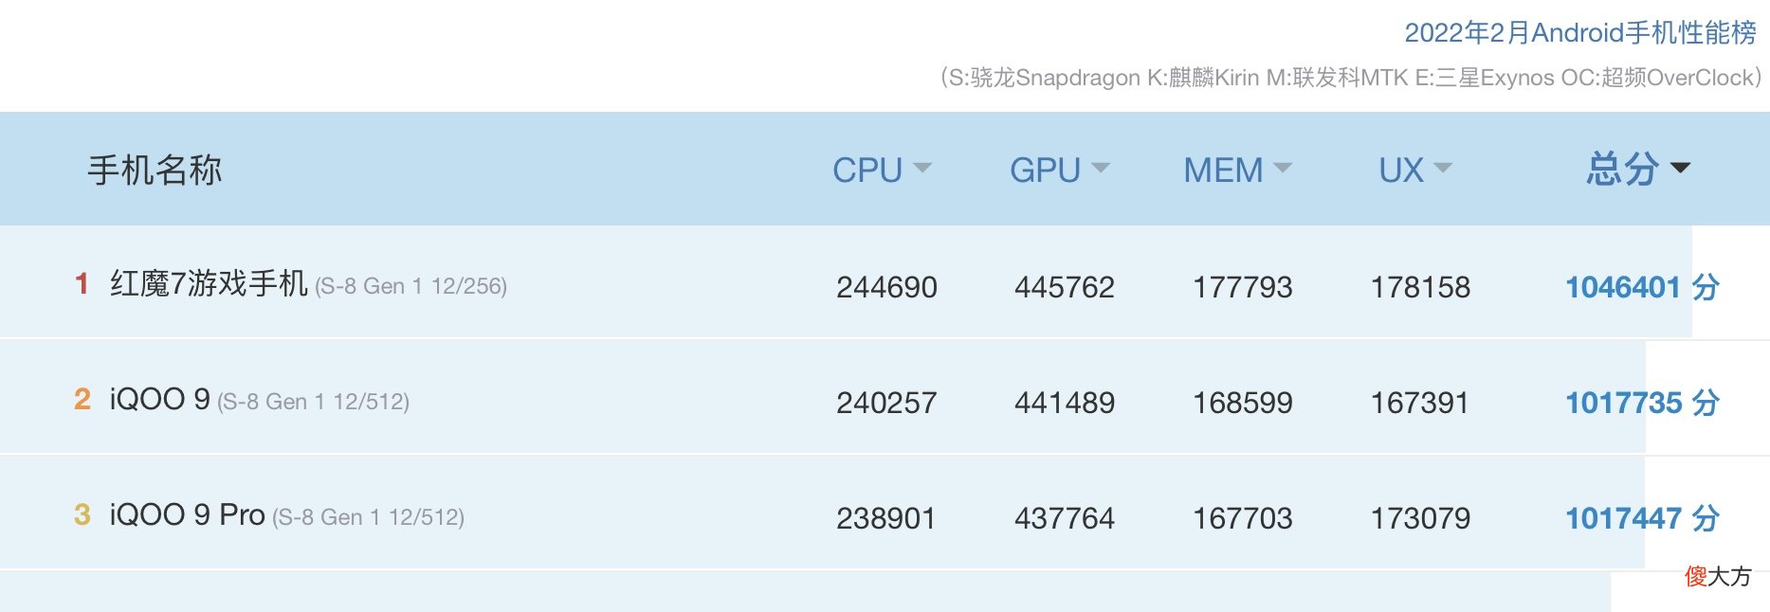Sort the ranking by MEM score
The width and height of the screenshot is (1770, 612).
click(1237, 170)
